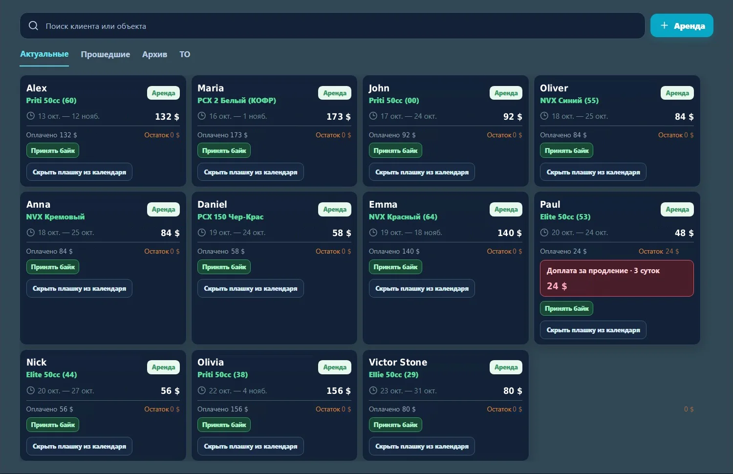Hide Nick's badge from calendar
The height and width of the screenshot is (474, 733).
pyautogui.click(x=79, y=446)
